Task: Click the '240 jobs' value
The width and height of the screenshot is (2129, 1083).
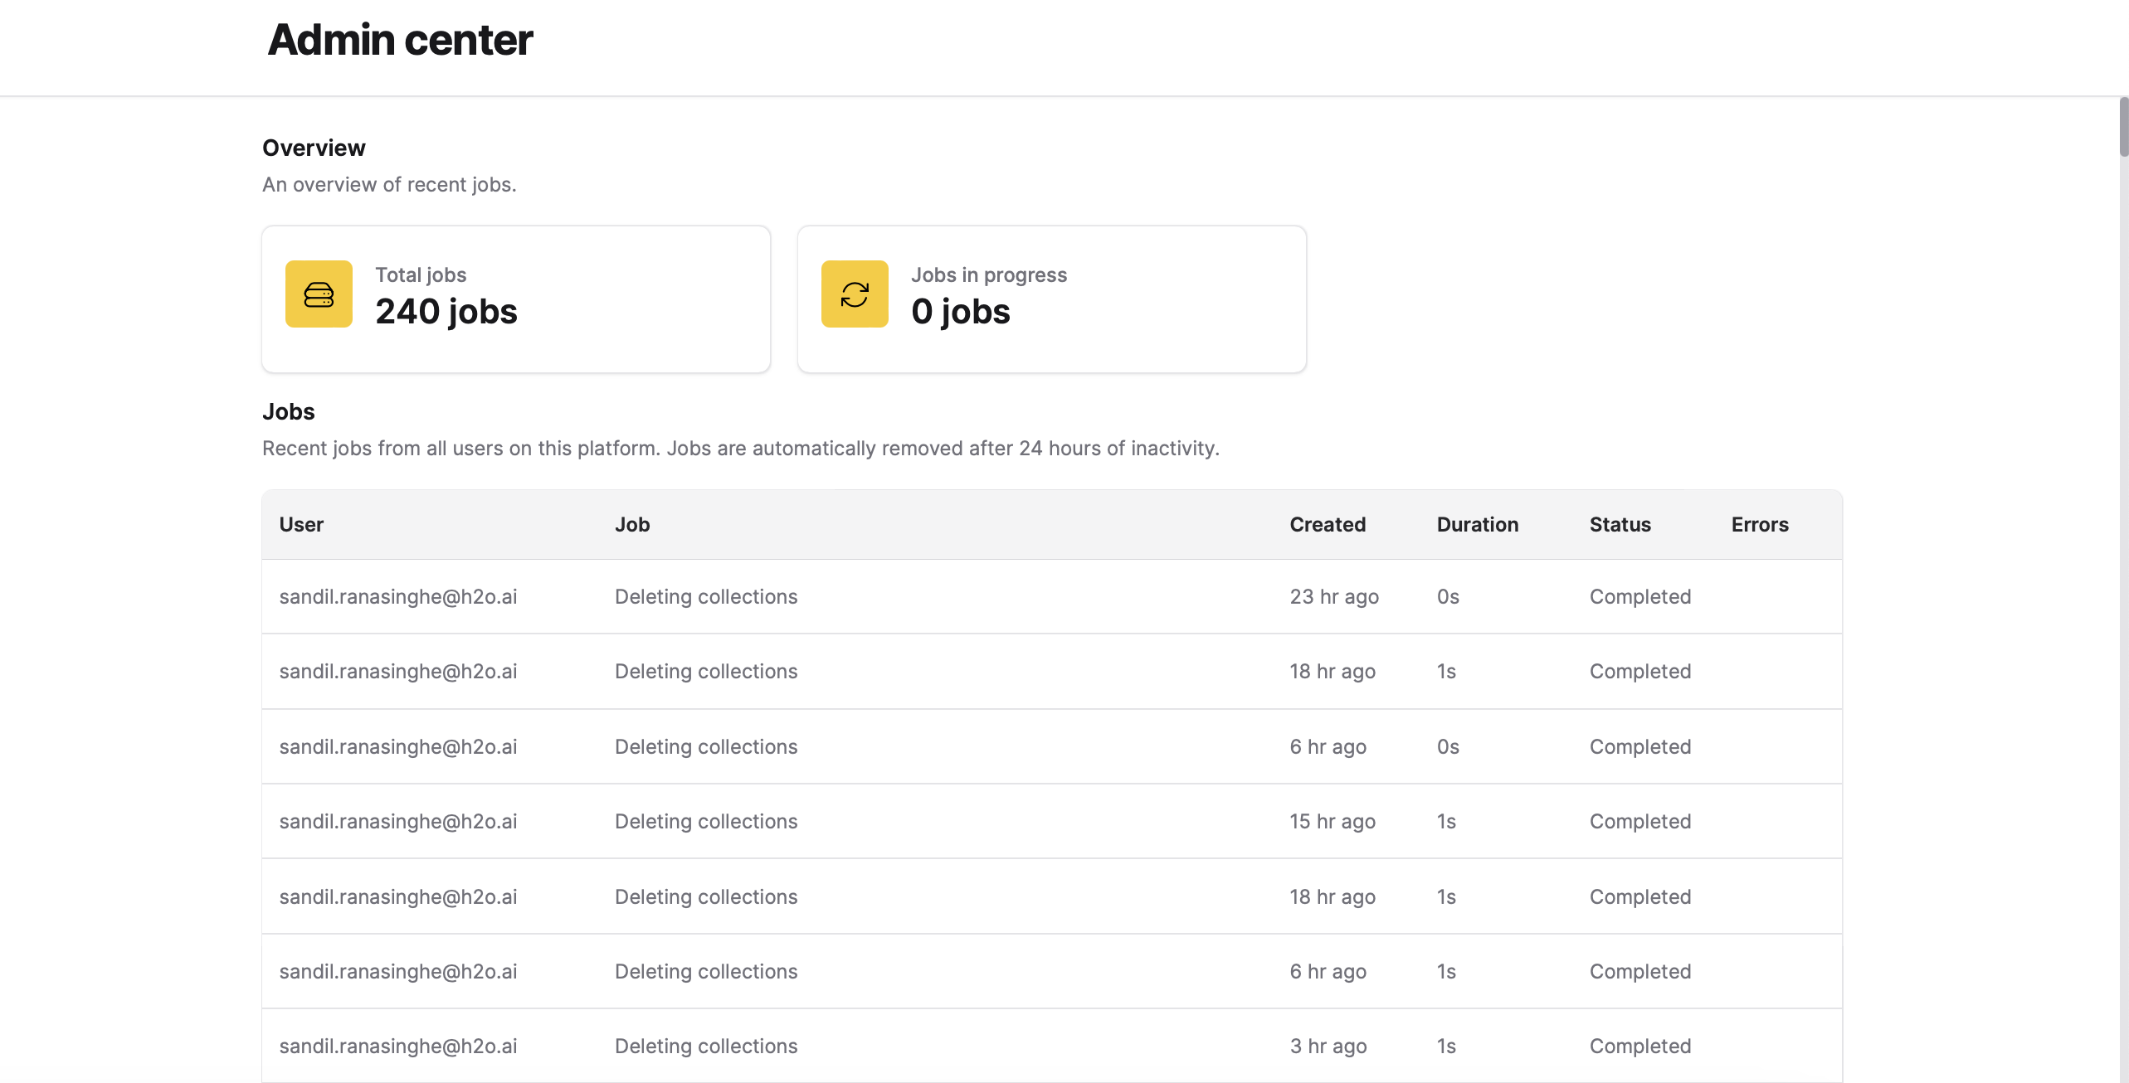Action: coord(446,312)
